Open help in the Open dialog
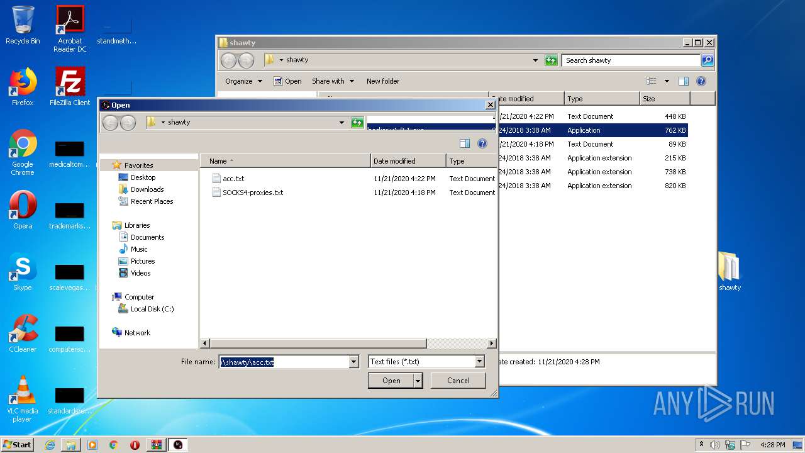This screenshot has width=805, height=453. (x=482, y=143)
